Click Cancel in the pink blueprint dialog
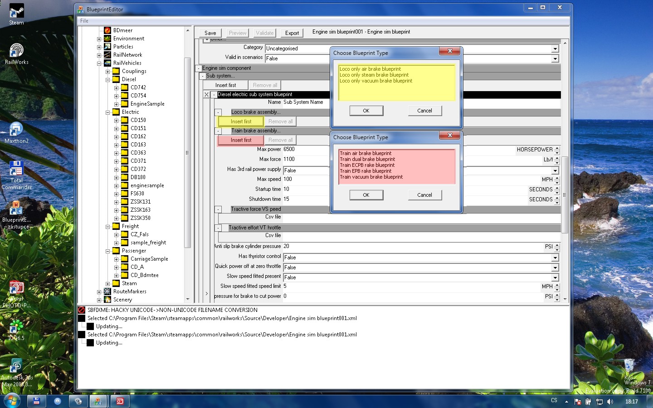 pos(424,195)
